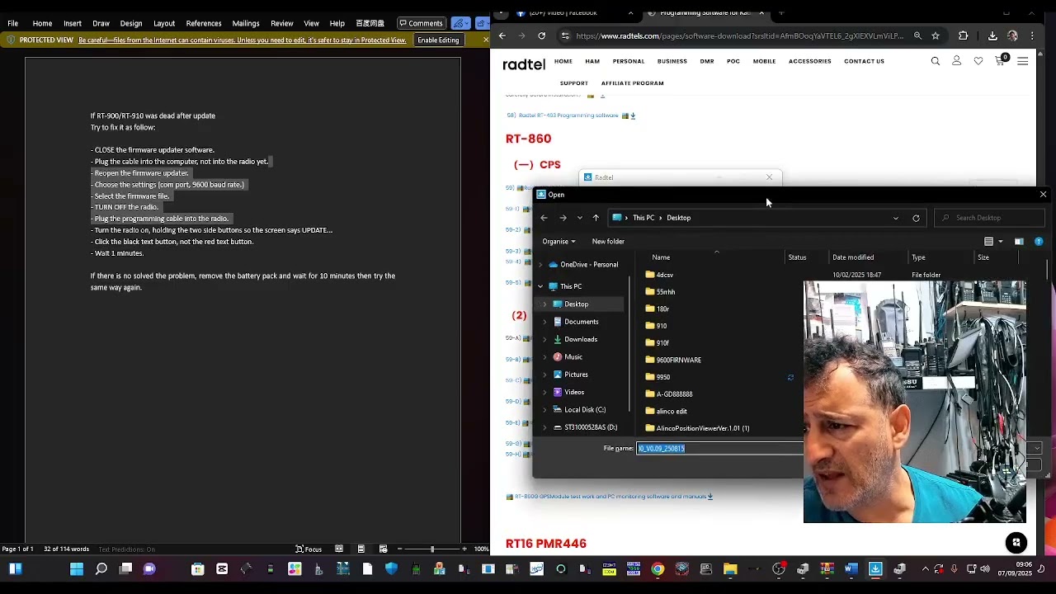This screenshot has height=594, width=1056.
Task: Expand Local Disk (C:) tree node
Action: [544, 410]
